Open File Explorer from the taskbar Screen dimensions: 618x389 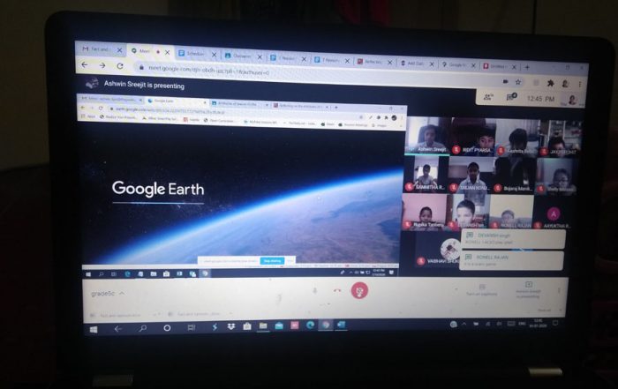tap(263, 325)
